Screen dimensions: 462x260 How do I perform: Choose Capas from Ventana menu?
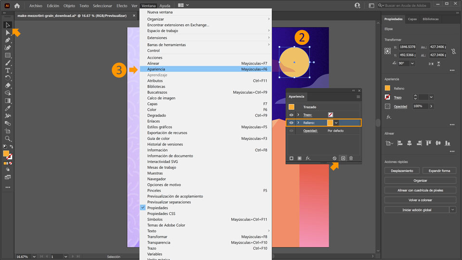[x=205, y=104]
